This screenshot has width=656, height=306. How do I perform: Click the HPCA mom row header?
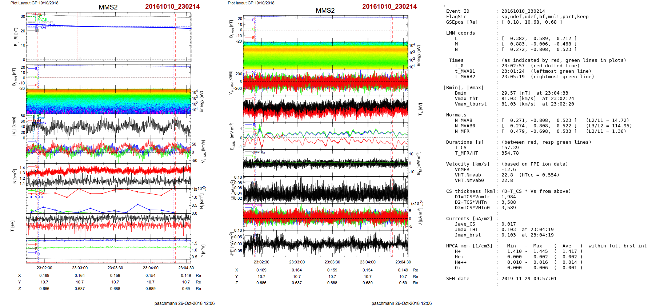point(469,246)
